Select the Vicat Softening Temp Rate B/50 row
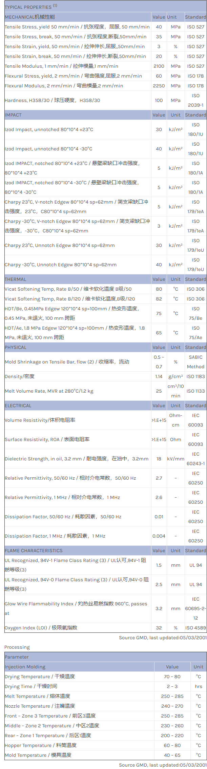Image resolution: width=207 pixels, height=769 pixels. tap(68, 289)
